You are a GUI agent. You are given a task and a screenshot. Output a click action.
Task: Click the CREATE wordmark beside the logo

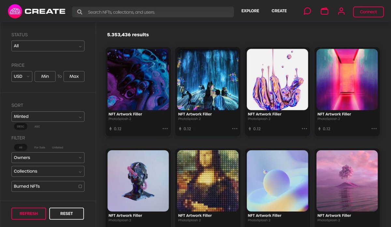click(x=45, y=11)
